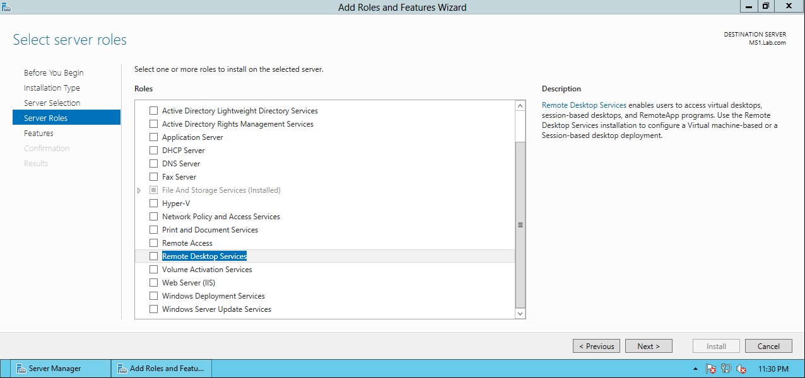
Task: Open Action Center flag icon in tray
Action: click(x=711, y=369)
